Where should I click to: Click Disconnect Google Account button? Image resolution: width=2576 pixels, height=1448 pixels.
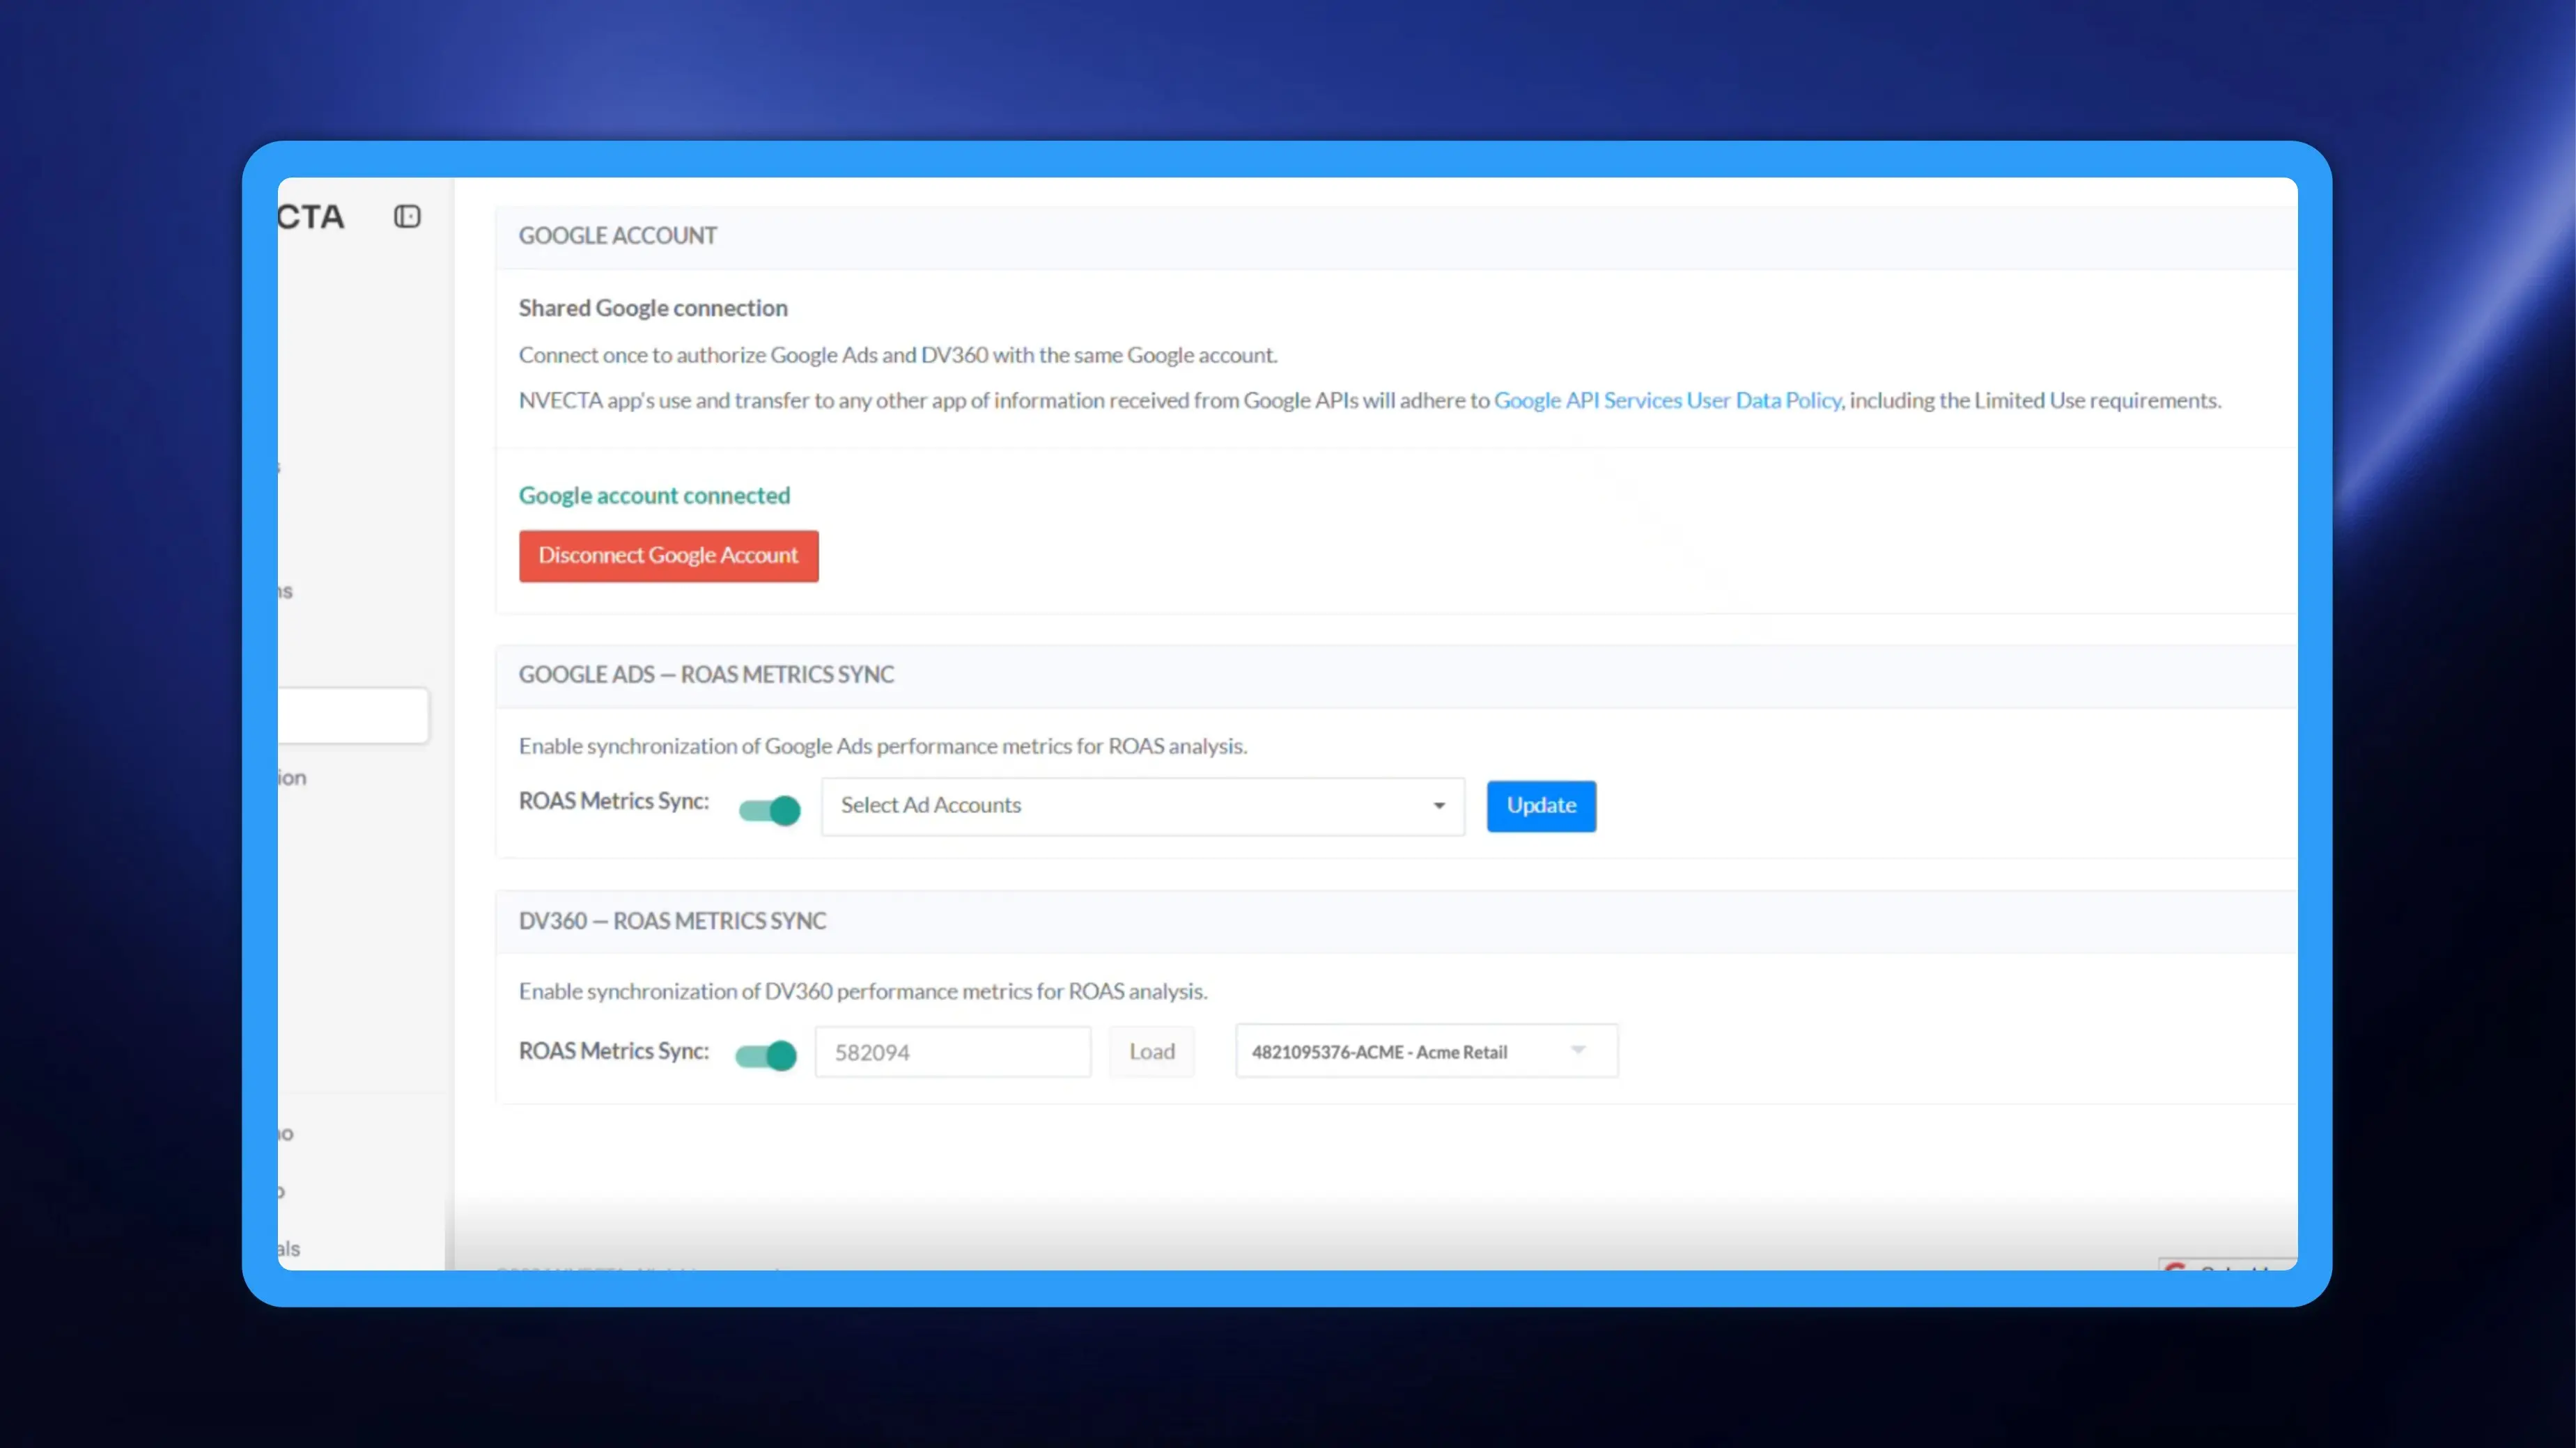(x=669, y=556)
